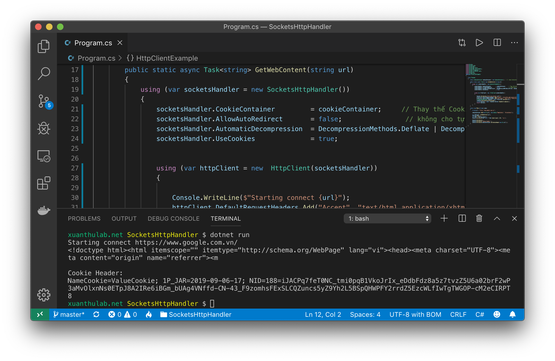Open Remote Explorer in activity bar
555x361 pixels.
44,156
